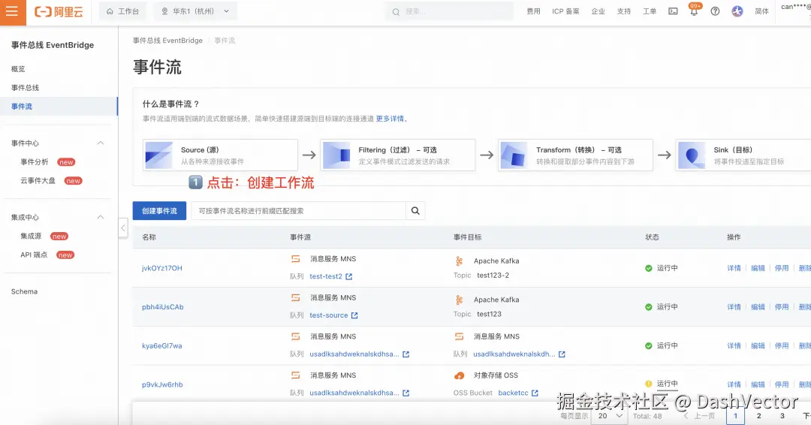
Task: Click external link icon beside test-test2
Action: tap(348, 276)
